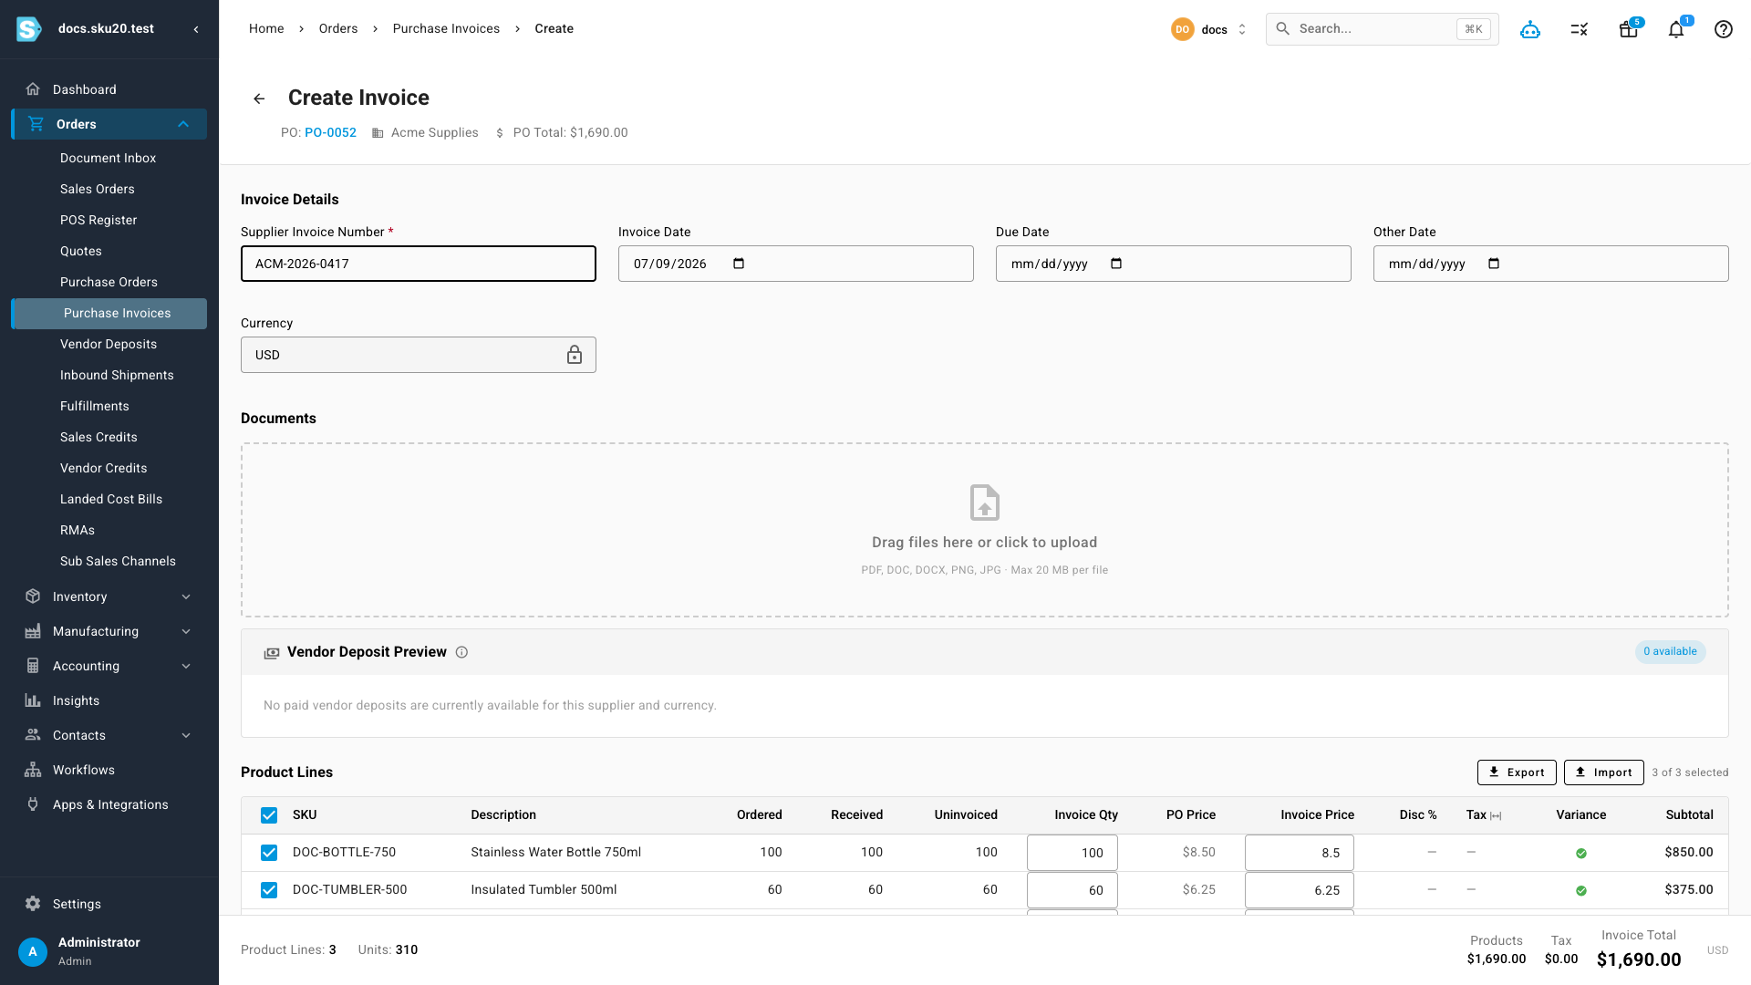The image size is (1751, 985).
Task: Open Vendor Credits in sidebar
Action: click(x=103, y=468)
